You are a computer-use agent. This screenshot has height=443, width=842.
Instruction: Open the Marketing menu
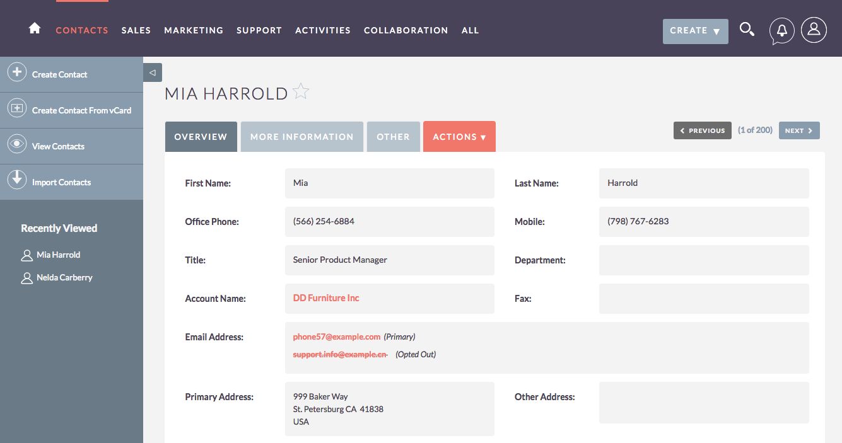(194, 30)
